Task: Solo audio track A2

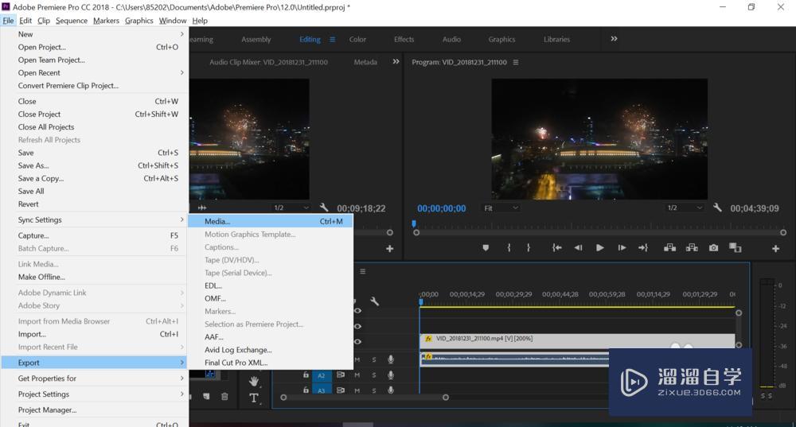Action: pyautogui.click(x=373, y=375)
